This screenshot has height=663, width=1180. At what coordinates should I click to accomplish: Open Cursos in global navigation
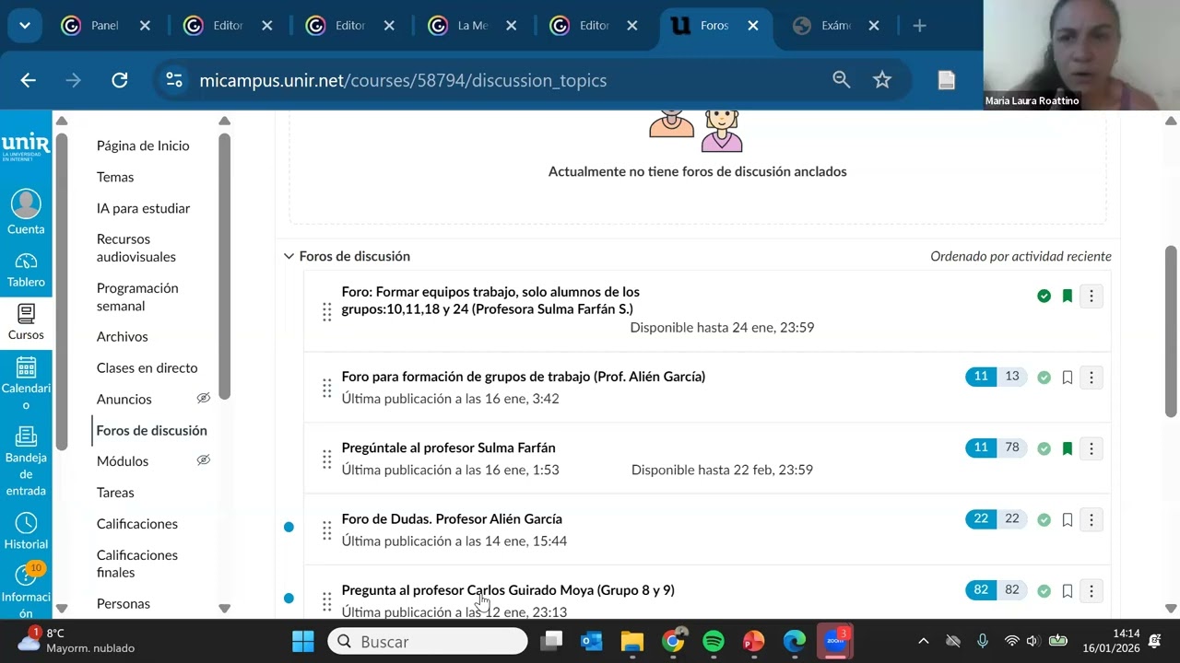pyautogui.click(x=26, y=323)
